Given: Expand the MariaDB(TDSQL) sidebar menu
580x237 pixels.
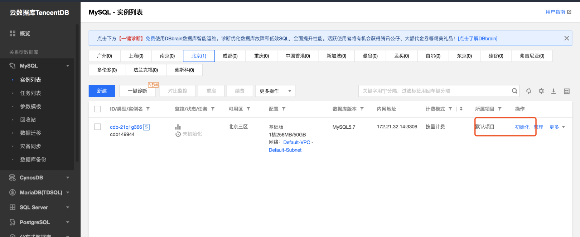Looking at the screenshot, I should tap(68, 192).
